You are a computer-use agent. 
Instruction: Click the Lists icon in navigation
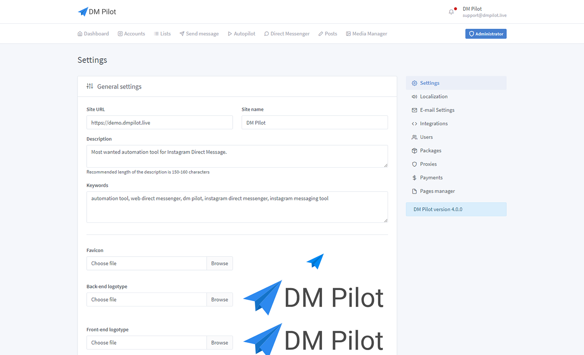[156, 34]
